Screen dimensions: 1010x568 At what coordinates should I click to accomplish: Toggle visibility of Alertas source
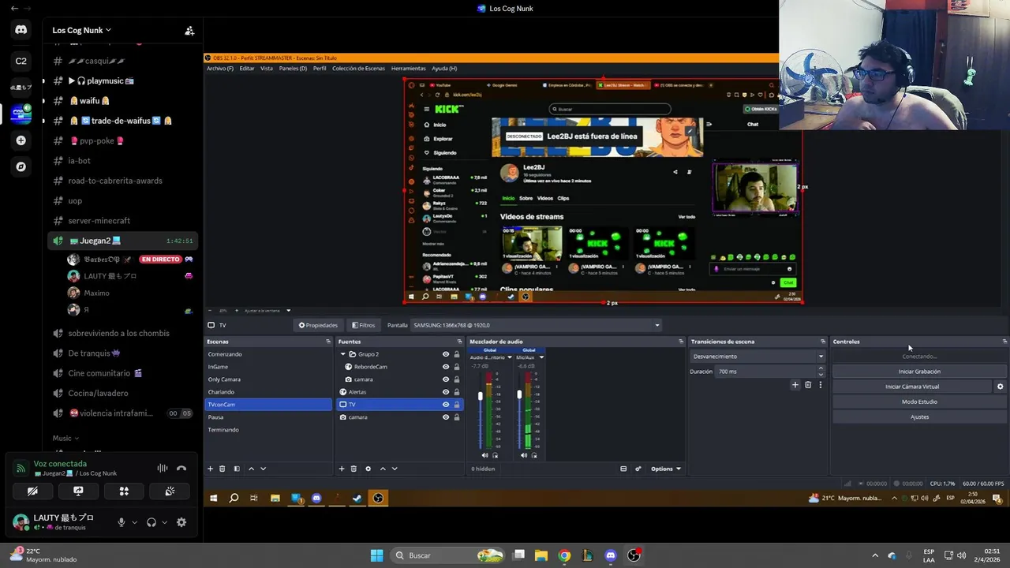click(446, 392)
